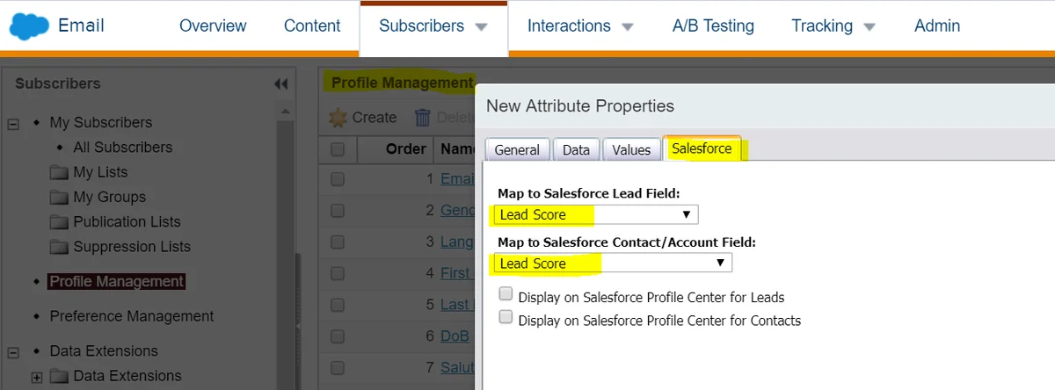
Task: Open the Subscribers menu dropdown
Action: pyautogui.click(x=481, y=27)
